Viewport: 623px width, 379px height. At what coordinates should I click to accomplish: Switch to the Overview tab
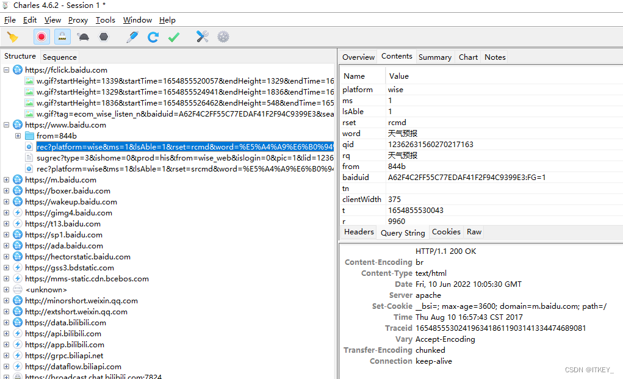pos(358,57)
